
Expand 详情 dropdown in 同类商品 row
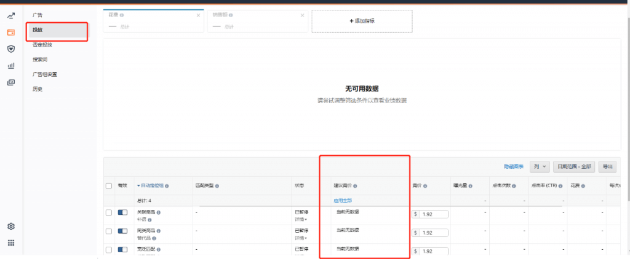click(301, 238)
